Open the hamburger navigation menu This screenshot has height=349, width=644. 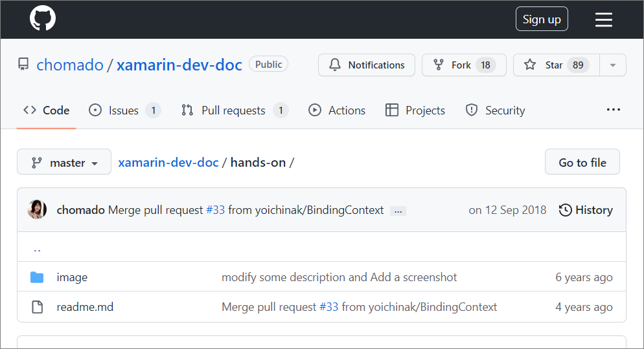click(603, 19)
